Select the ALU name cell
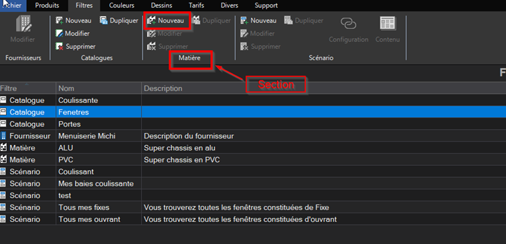This screenshot has width=506, height=244. tap(99, 148)
